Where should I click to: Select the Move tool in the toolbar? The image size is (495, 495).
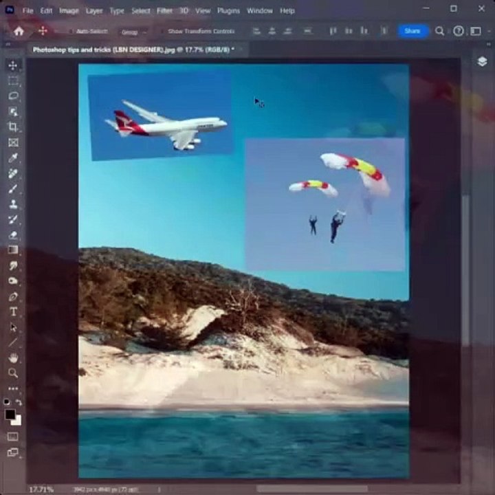13,65
